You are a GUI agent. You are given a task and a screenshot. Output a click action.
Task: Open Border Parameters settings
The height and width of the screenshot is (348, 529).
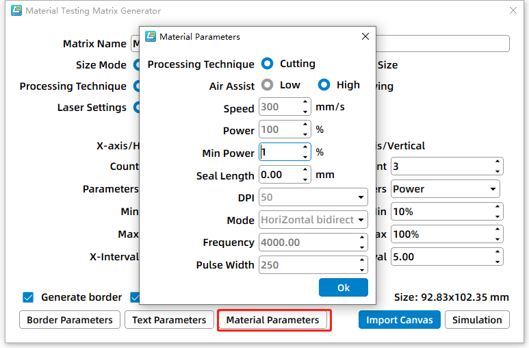coord(70,320)
